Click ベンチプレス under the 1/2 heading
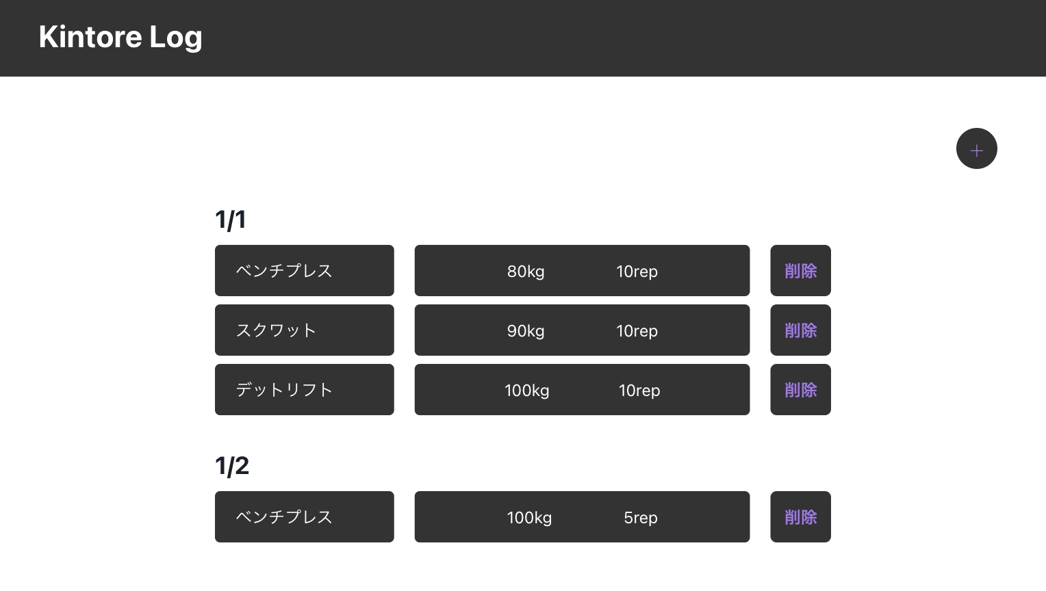 coord(304,517)
